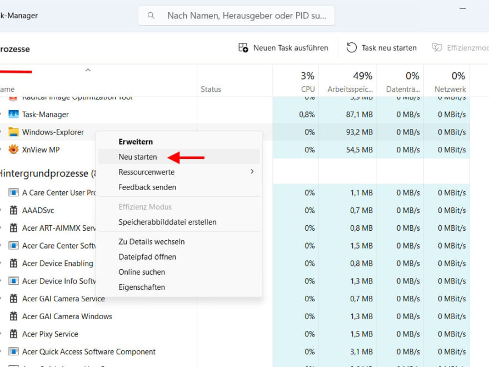Select the XnView MP icon

coord(13,150)
